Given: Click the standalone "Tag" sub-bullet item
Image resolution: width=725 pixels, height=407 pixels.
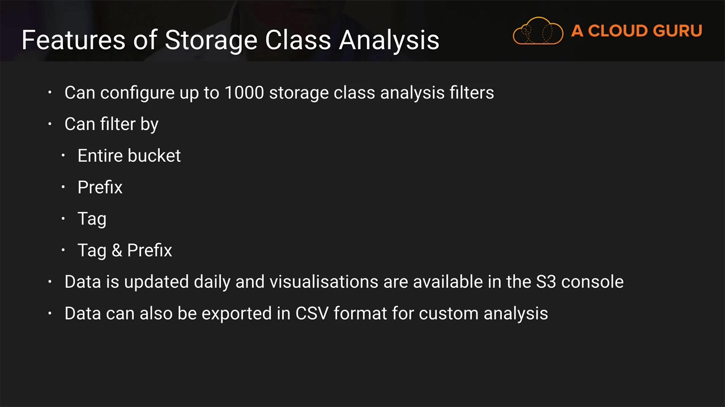Looking at the screenshot, I should (92, 219).
